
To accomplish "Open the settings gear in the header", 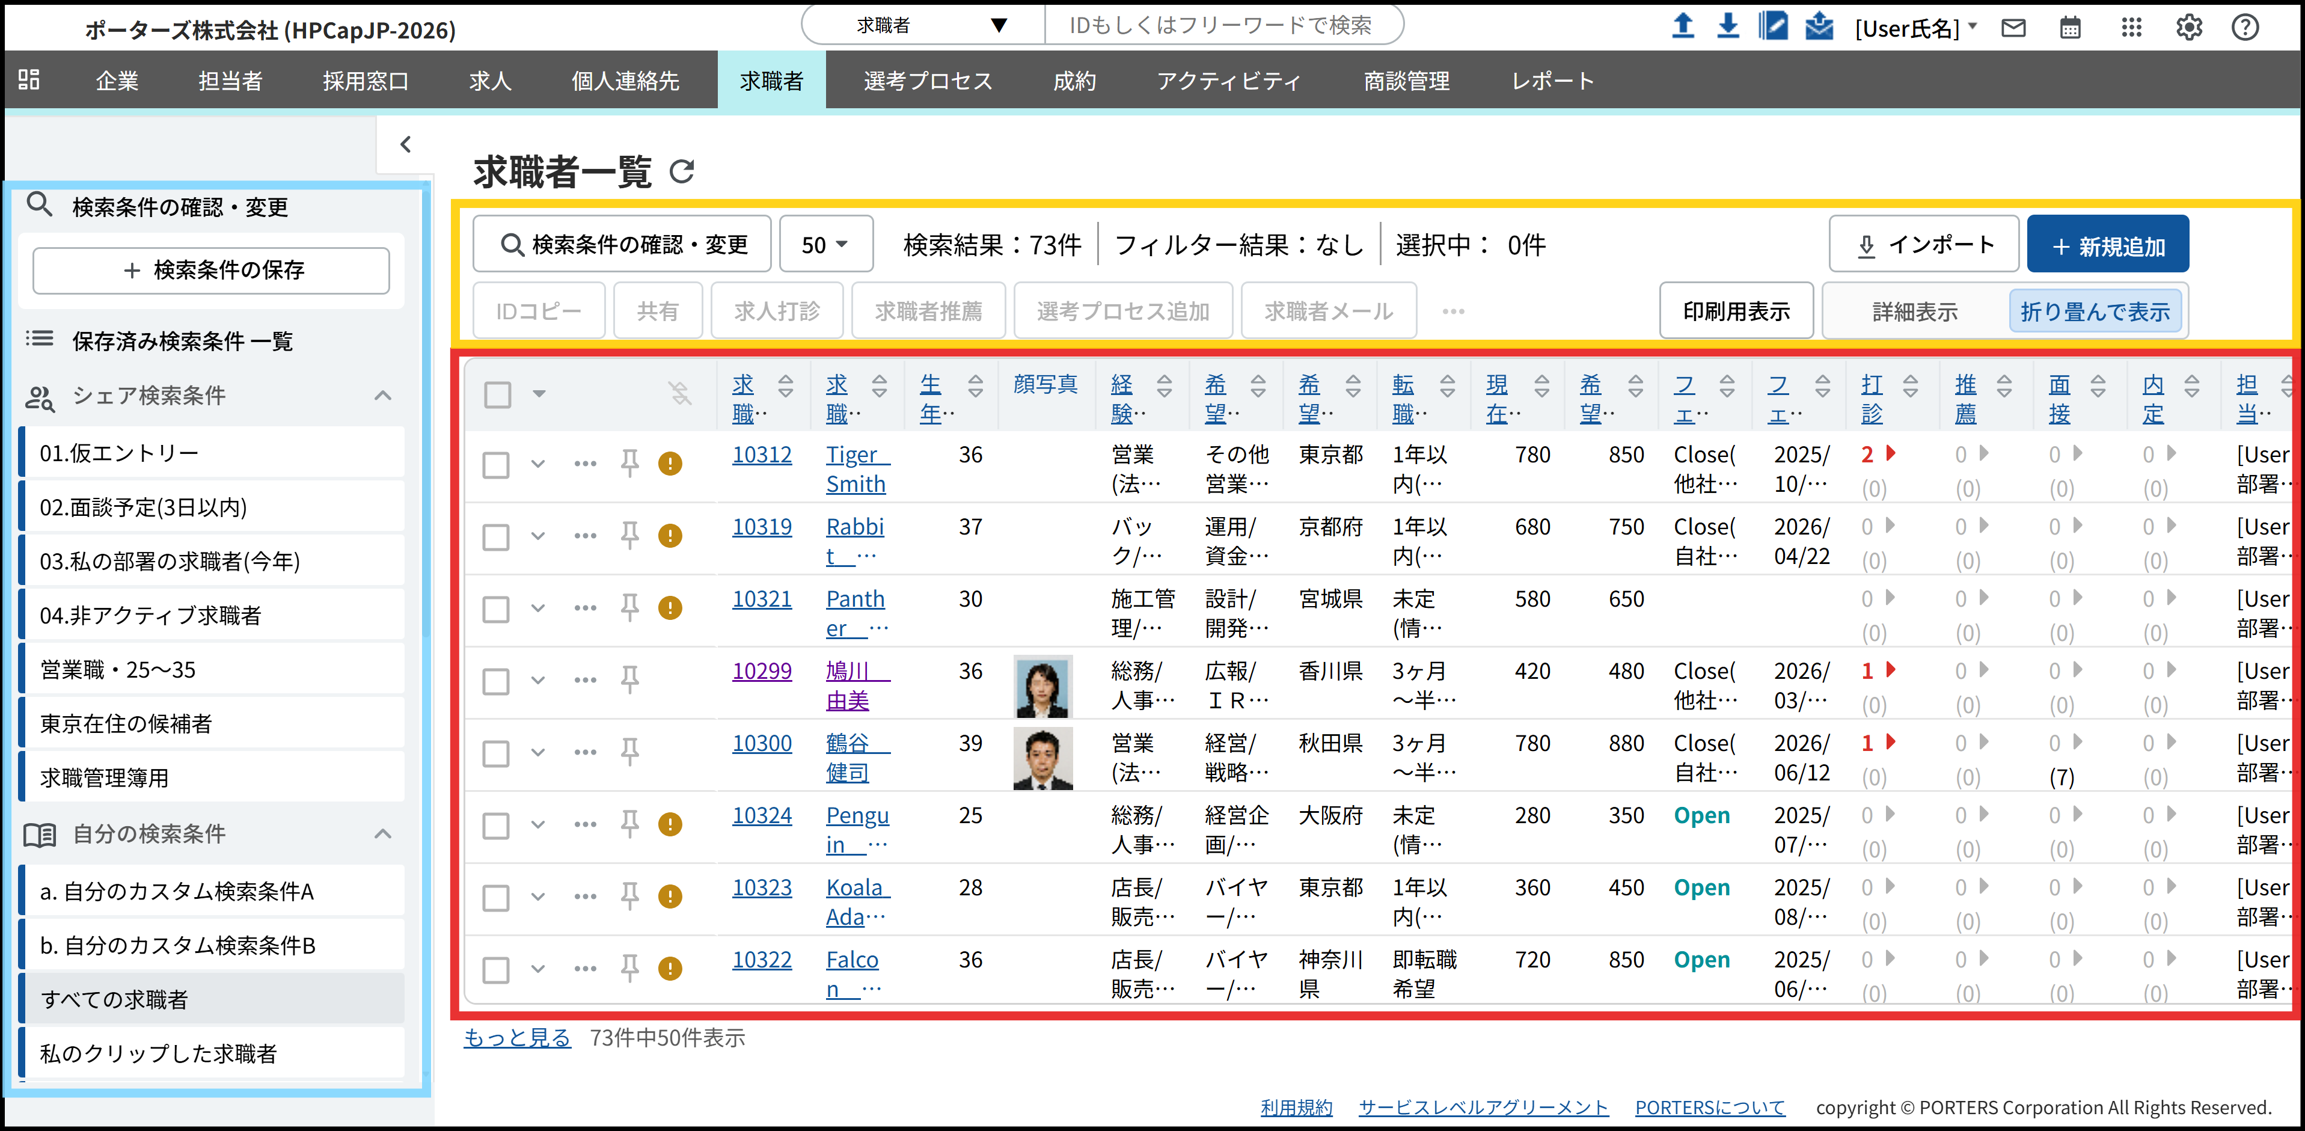I will coord(2189,27).
